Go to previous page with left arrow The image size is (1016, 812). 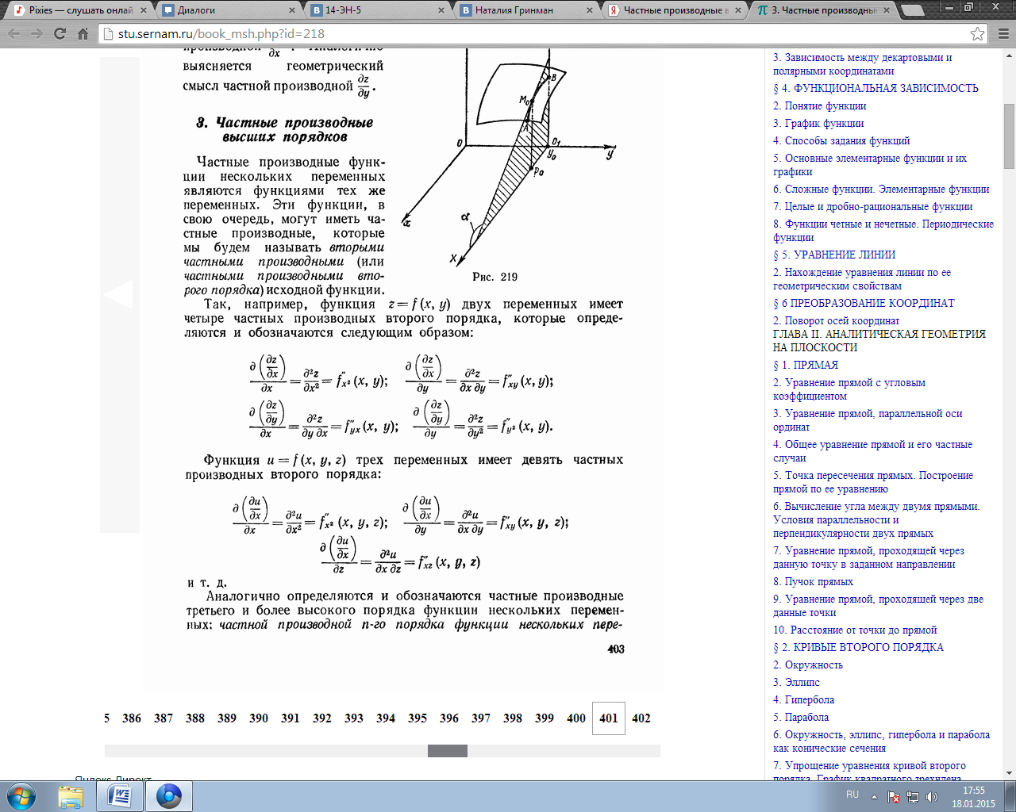tap(119, 294)
